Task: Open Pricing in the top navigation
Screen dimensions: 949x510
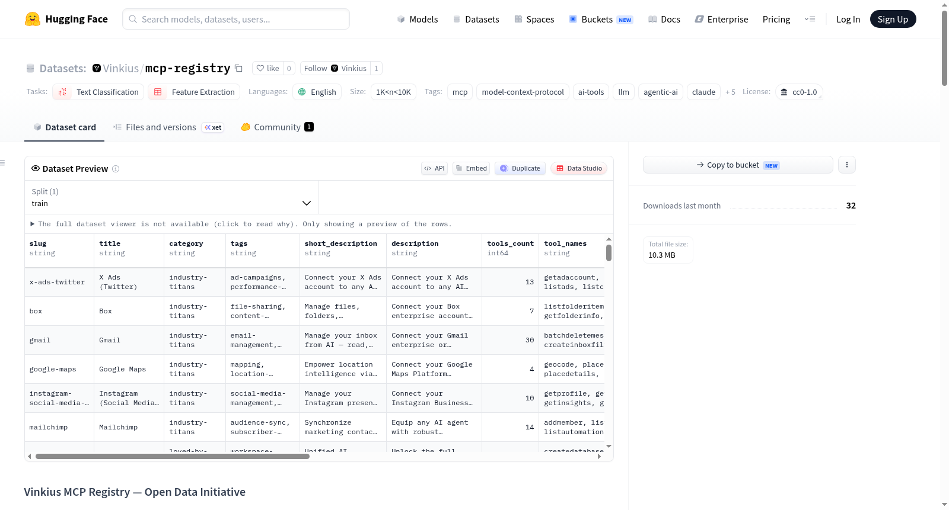Action: pyautogui.click(x=776, y=19)
